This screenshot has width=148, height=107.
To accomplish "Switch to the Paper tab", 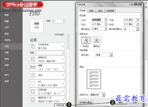I will click(91, 11).
